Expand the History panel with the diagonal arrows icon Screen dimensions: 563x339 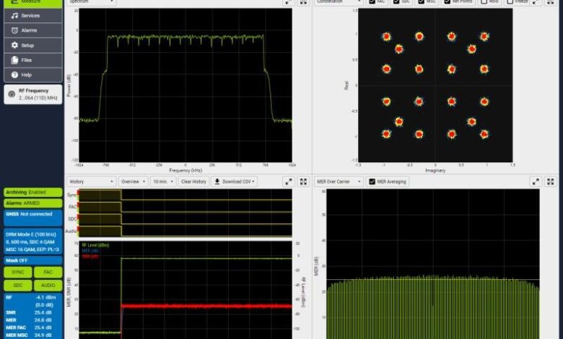pos(288,182)
